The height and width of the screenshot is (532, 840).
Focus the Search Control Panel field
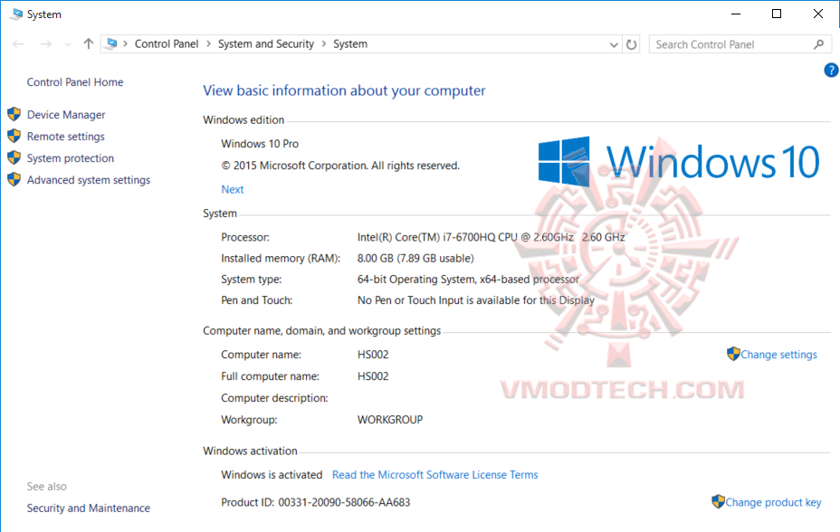[x=740, y=44]
